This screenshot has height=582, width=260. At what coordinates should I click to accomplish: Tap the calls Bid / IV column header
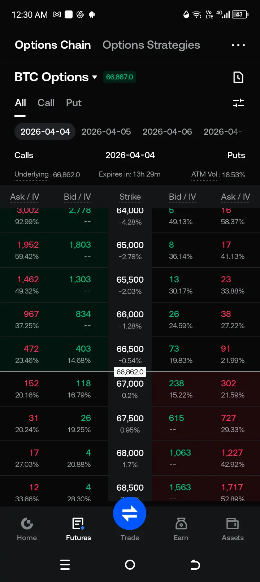77,197
